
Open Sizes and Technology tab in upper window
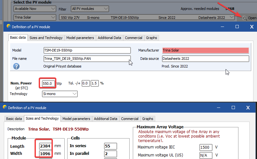[46, 38]
